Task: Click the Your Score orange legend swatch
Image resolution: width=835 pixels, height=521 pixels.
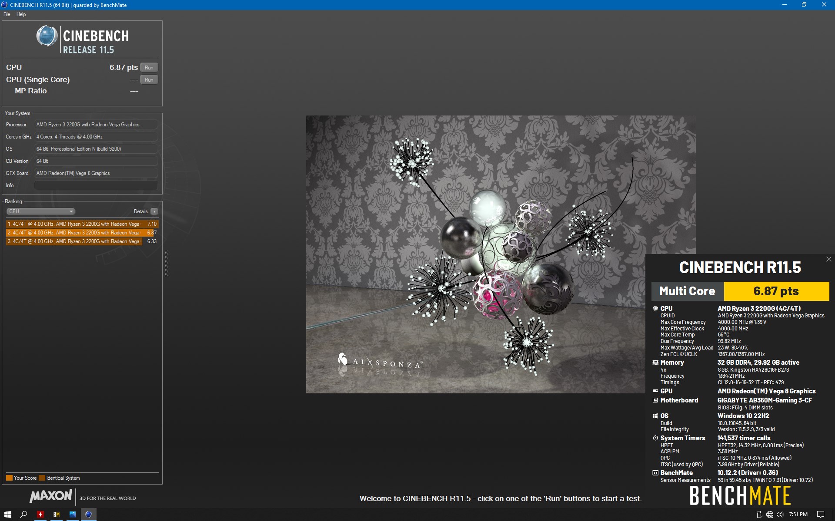Action: (x=9, y=478)
